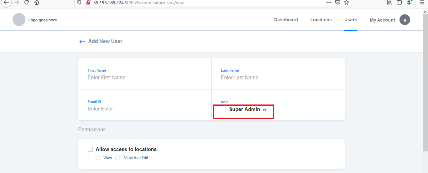Click the circular logo placeholder
This screenshot has width=428, height=173.
tap(19, 19)
